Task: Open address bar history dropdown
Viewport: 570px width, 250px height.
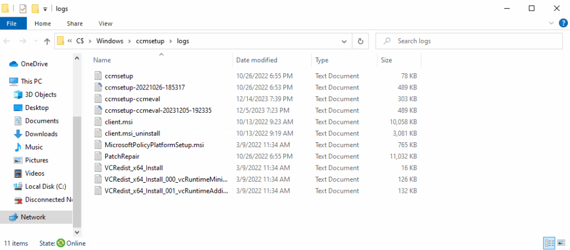Action: (344, 41)
